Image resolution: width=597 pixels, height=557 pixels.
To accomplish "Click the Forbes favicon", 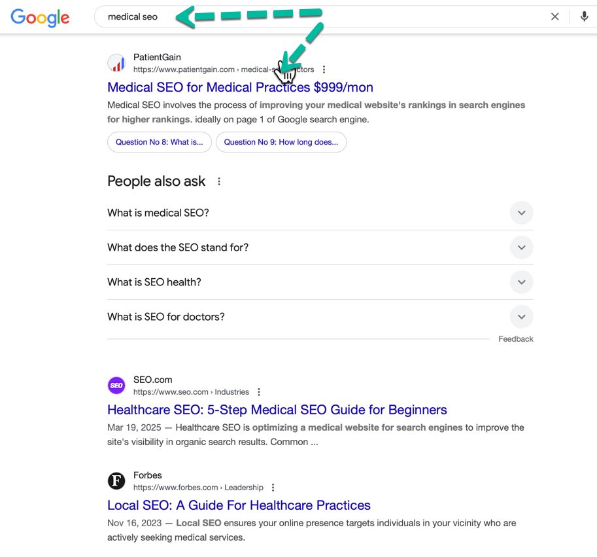I will coord(116,481).
